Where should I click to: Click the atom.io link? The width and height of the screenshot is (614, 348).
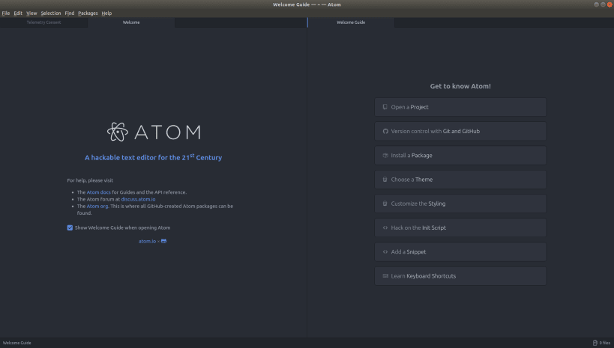pyautogui.click(x=147, y=241)
